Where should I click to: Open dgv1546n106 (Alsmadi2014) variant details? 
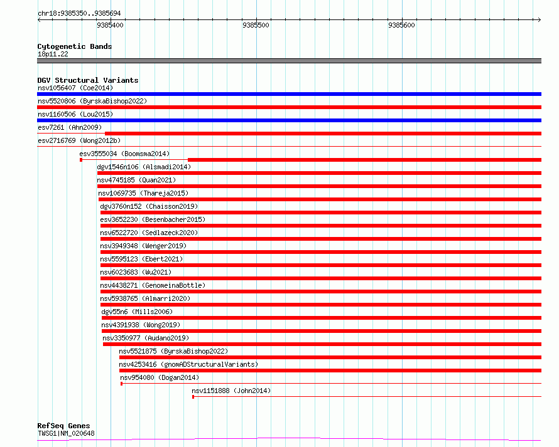pyautogui.click(x=144, y=167)
